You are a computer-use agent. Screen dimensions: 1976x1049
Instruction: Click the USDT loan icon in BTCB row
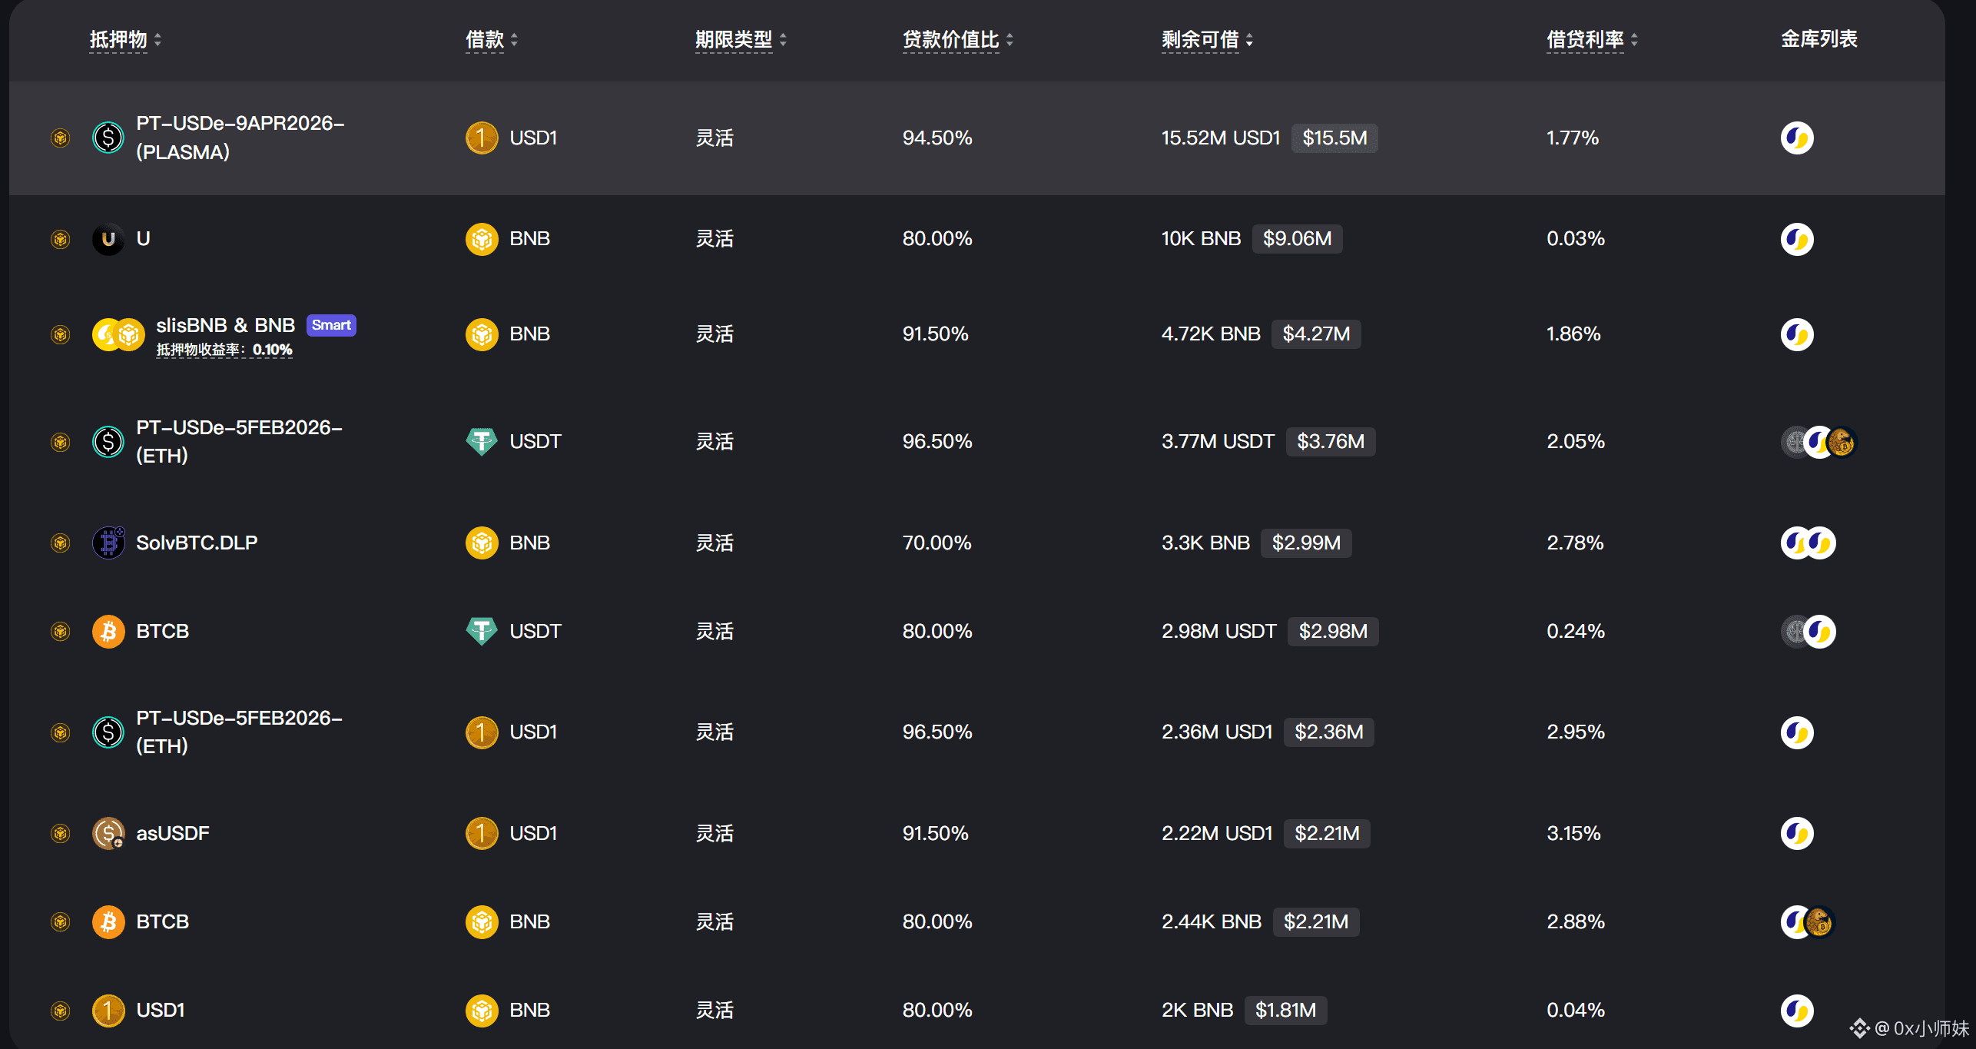coord(482,631)
